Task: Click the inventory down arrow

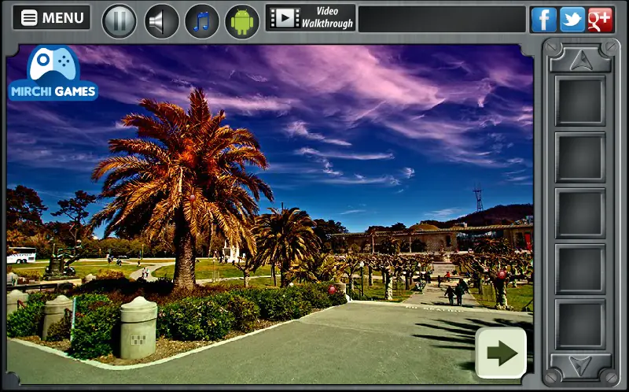Action: tap(580, 365)
